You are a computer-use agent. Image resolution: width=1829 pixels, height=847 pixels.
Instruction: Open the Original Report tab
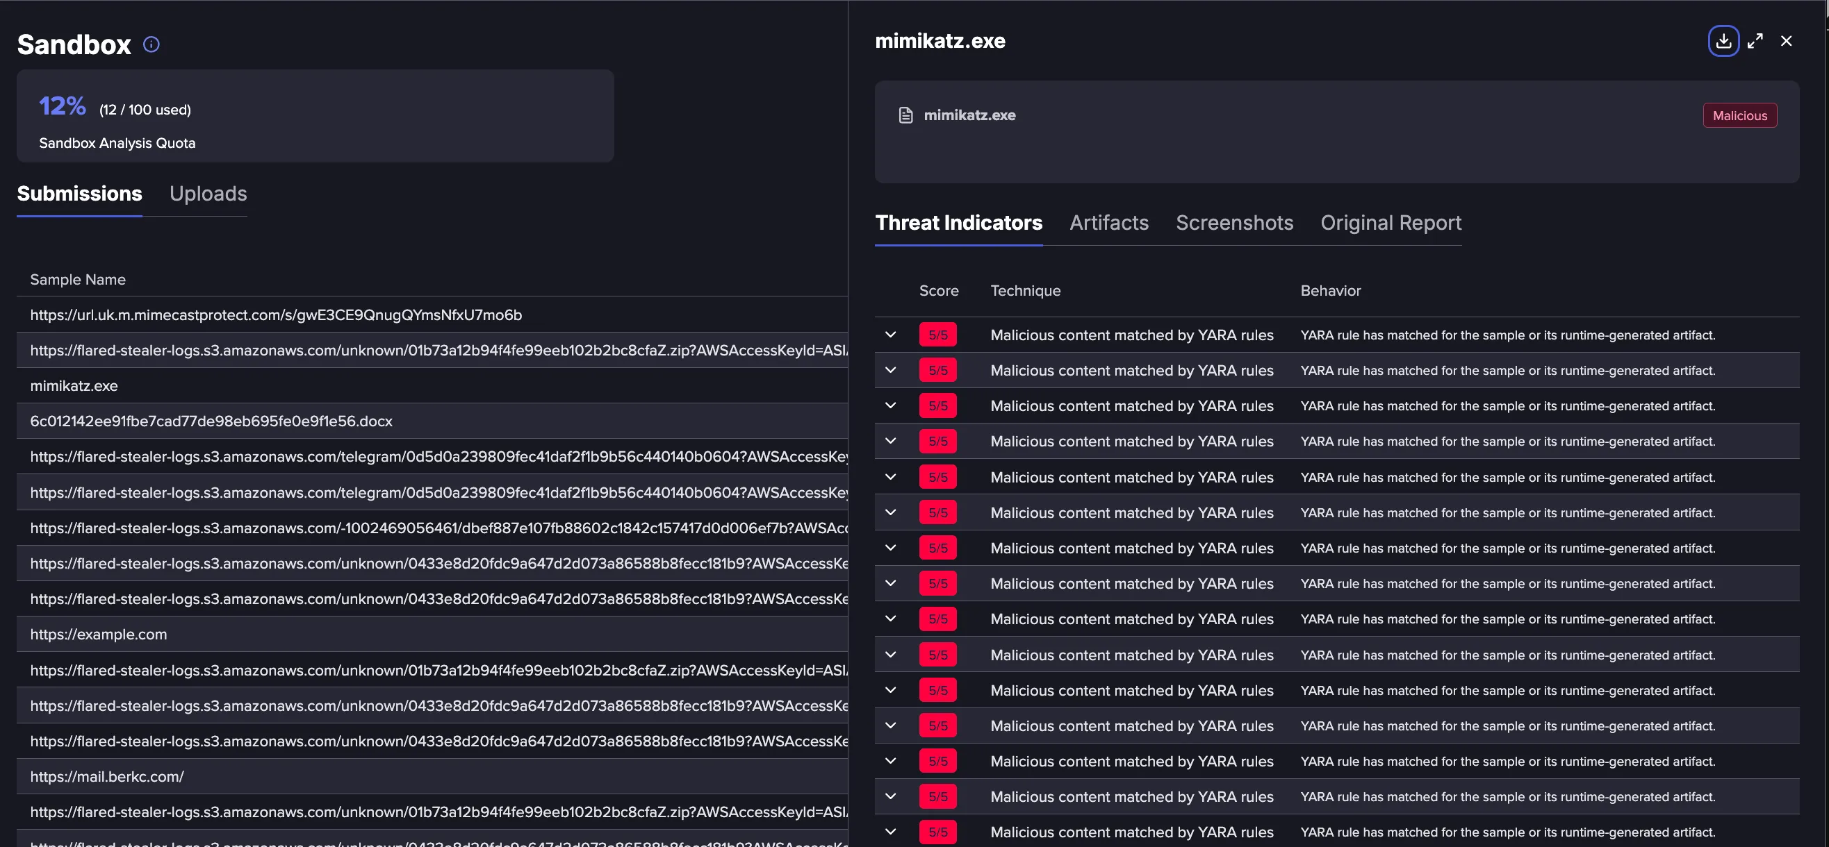tap(1391, 223)
